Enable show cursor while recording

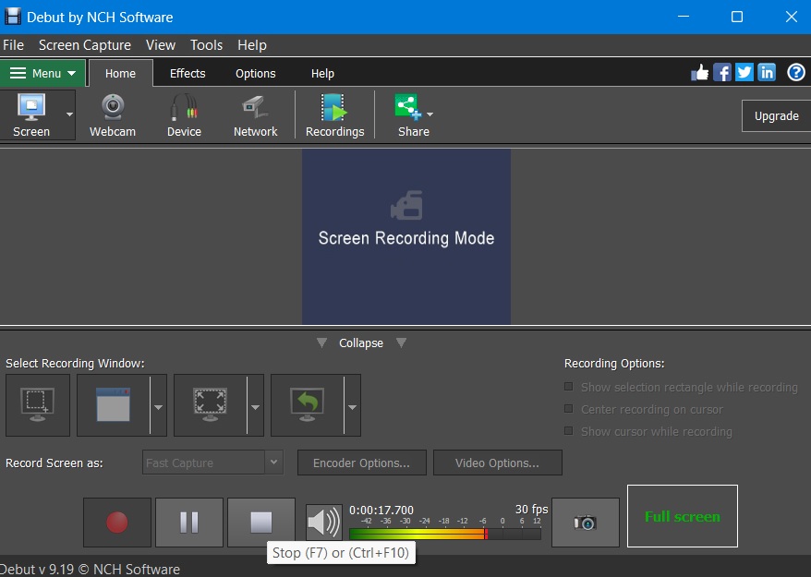(569, 430)
